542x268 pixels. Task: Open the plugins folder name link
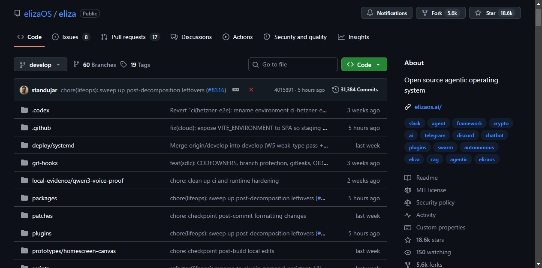[x=42, y=233]
